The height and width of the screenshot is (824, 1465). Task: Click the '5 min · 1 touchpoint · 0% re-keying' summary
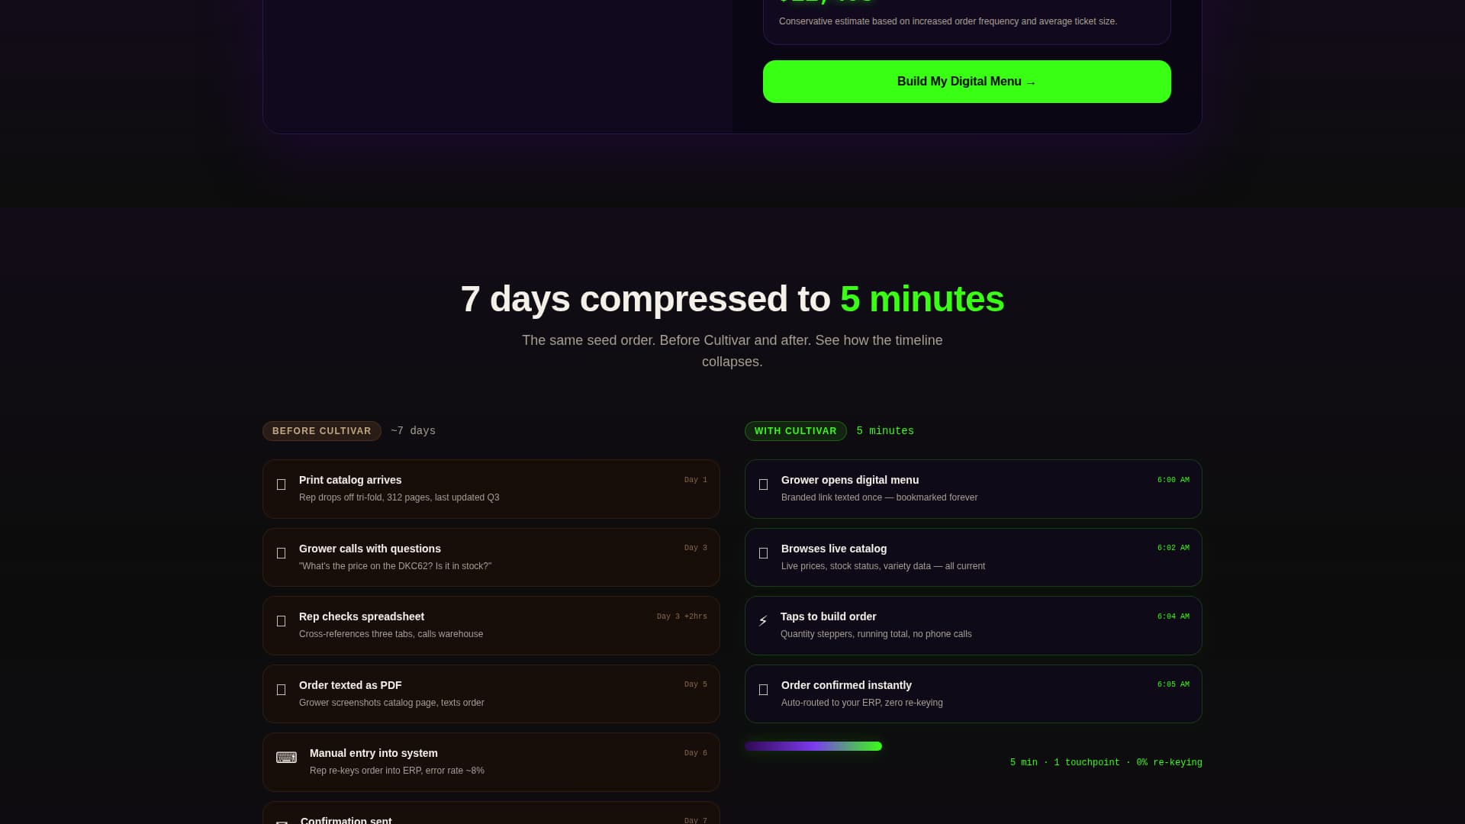pos(1106,763)
